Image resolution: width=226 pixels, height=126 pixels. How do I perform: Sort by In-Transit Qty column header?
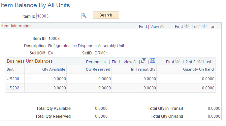[x=143, y=69]
